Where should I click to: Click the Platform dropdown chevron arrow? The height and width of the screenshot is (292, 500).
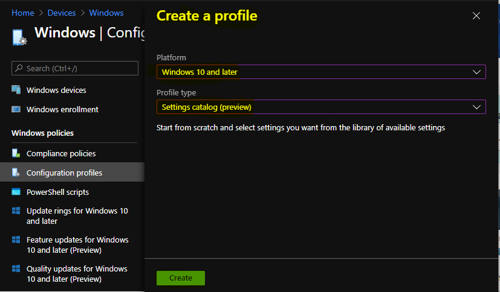[476, 72]
